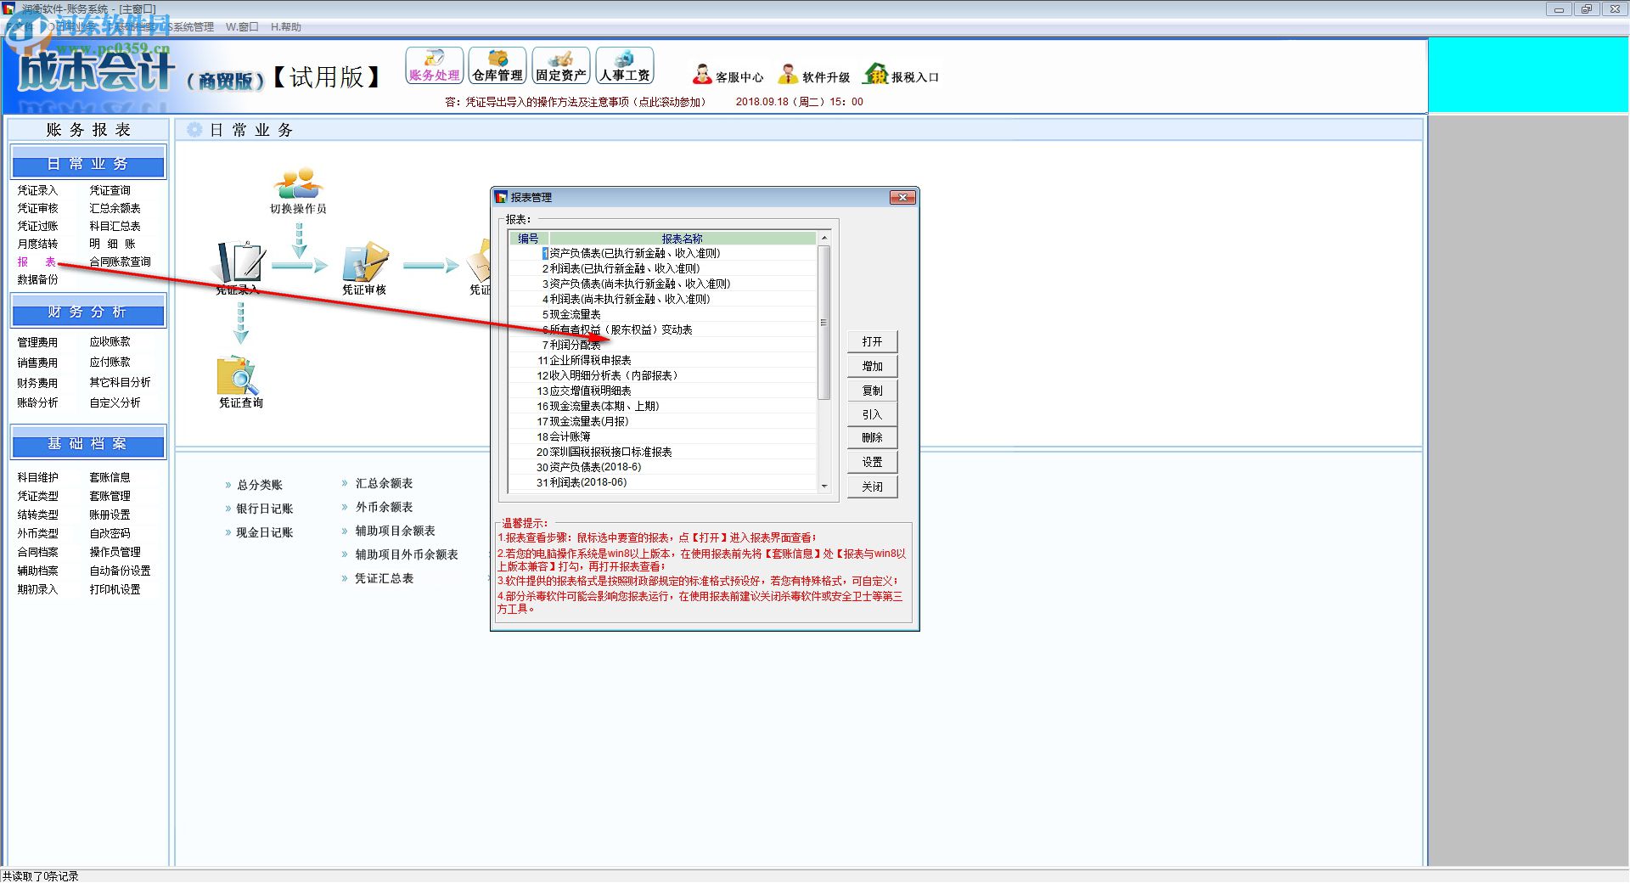The height and width of the screenshot is (883, 1630).
Task: Click the 软件升级 icon
Action: point(789,75)
